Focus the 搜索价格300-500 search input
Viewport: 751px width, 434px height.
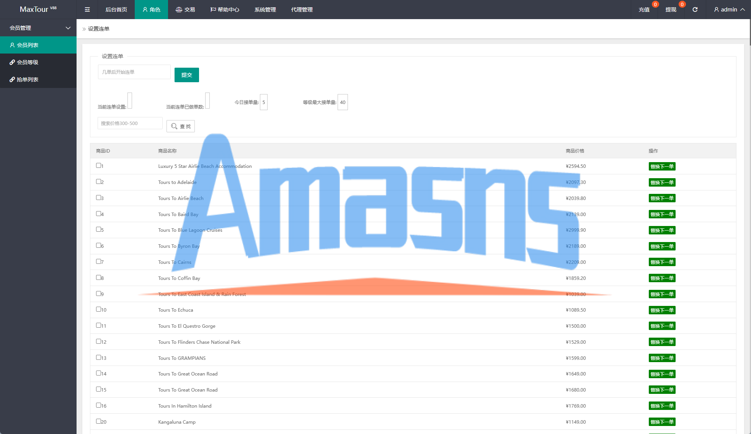point(130,123)
